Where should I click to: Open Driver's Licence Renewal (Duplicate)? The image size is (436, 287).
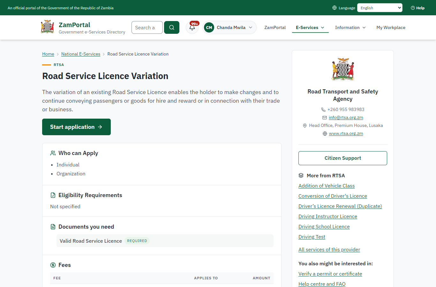[340, 206]
